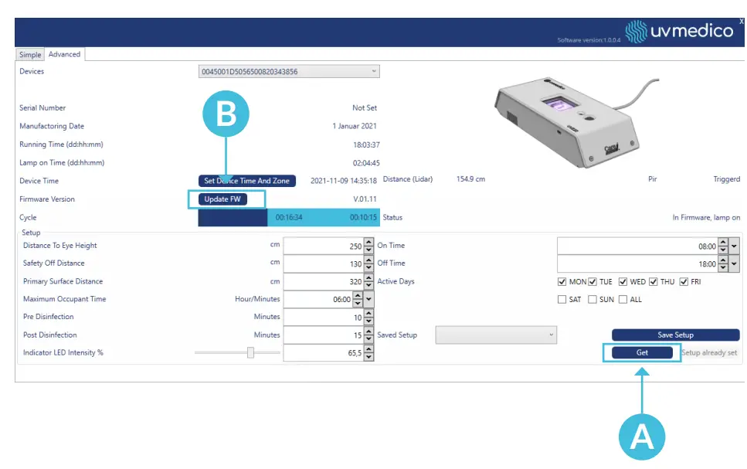The height and width of the screenshot is (469, 747).
Task: Click the Safety Off Distance field
Action: tap(324, 263)
